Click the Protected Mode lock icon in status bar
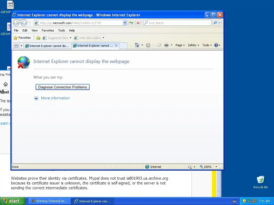Viewport: 274px width, 205px height. [x=190, y=167]
